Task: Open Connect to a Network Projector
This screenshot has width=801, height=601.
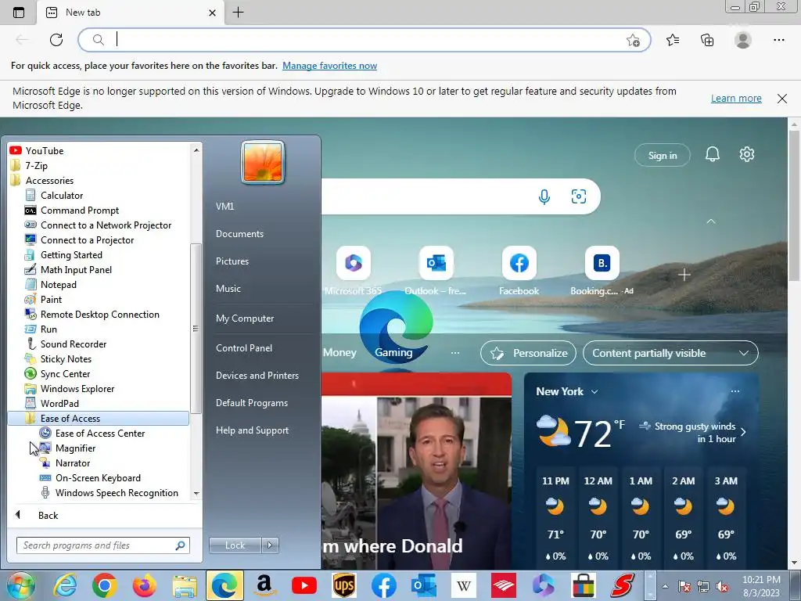Action: click(x=106, y=225)
